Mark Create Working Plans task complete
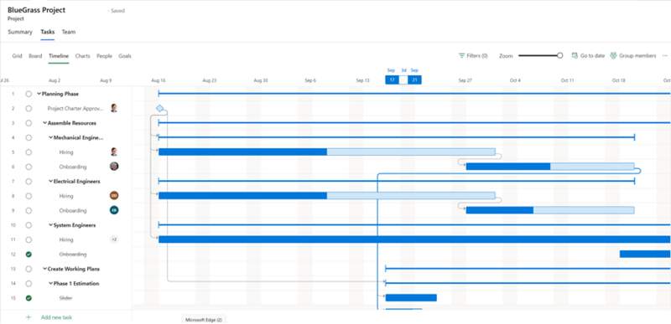 click(29, 269)
